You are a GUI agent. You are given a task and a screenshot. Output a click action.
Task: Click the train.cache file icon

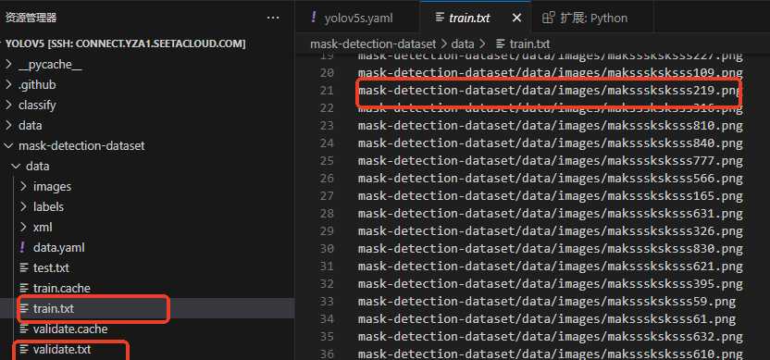pyautogui.click(x=24, y=289)
